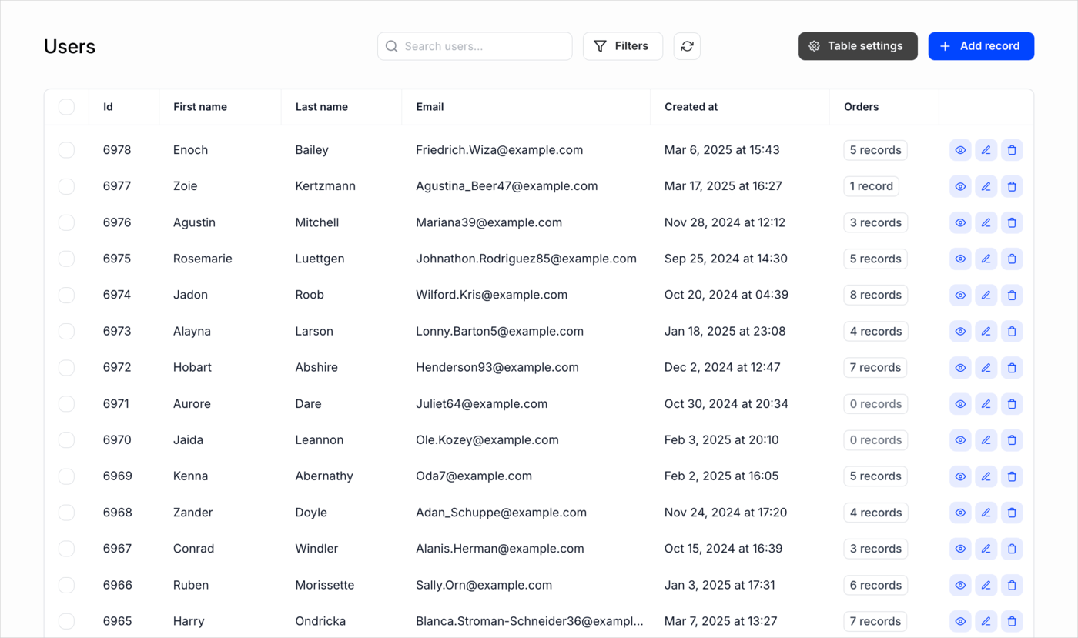This screenshot has width=1078, height=638.
Task: Click the Users page heading
Action: [69, 47]
